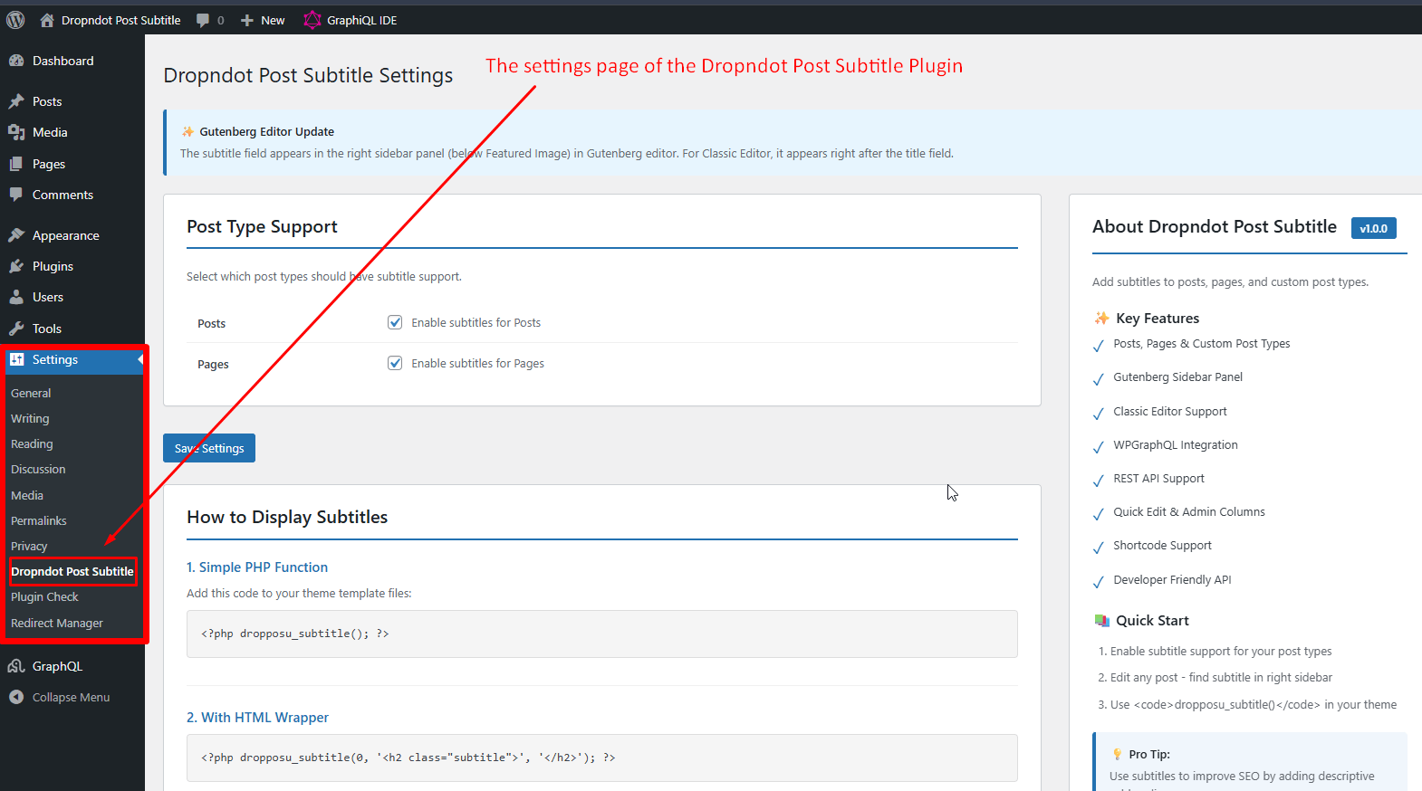1422x791 pixels.
Task: Click the Simple PHP Function heading
Action: pos(257,567)
